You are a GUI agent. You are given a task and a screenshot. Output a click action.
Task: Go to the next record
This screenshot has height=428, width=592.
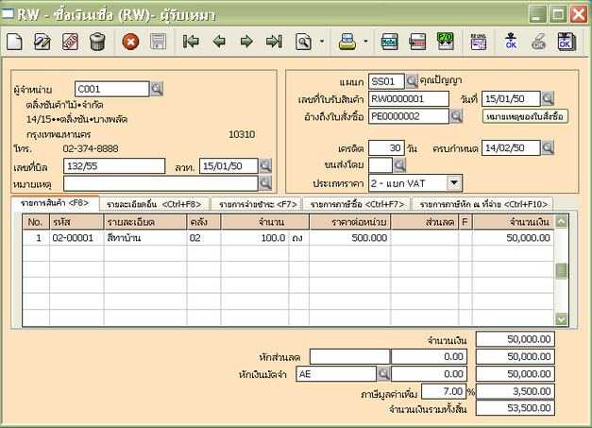coord(245,42)
